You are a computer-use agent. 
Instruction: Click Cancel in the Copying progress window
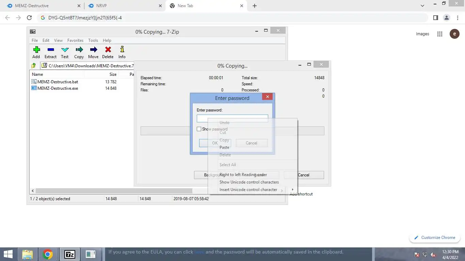tap(304, 175)
